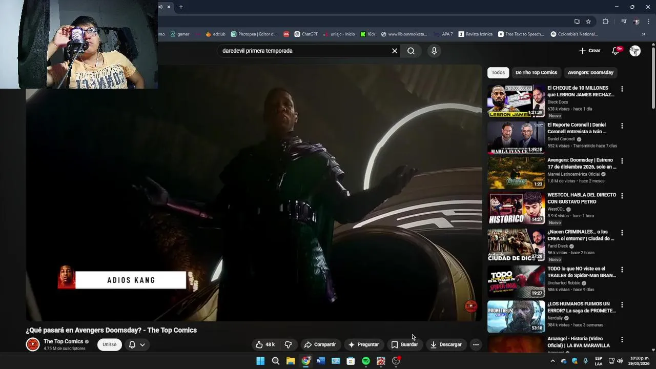Open Revista Icónica bookmark
Viewport: 656px width, 369px height.
tap(476, 34)
